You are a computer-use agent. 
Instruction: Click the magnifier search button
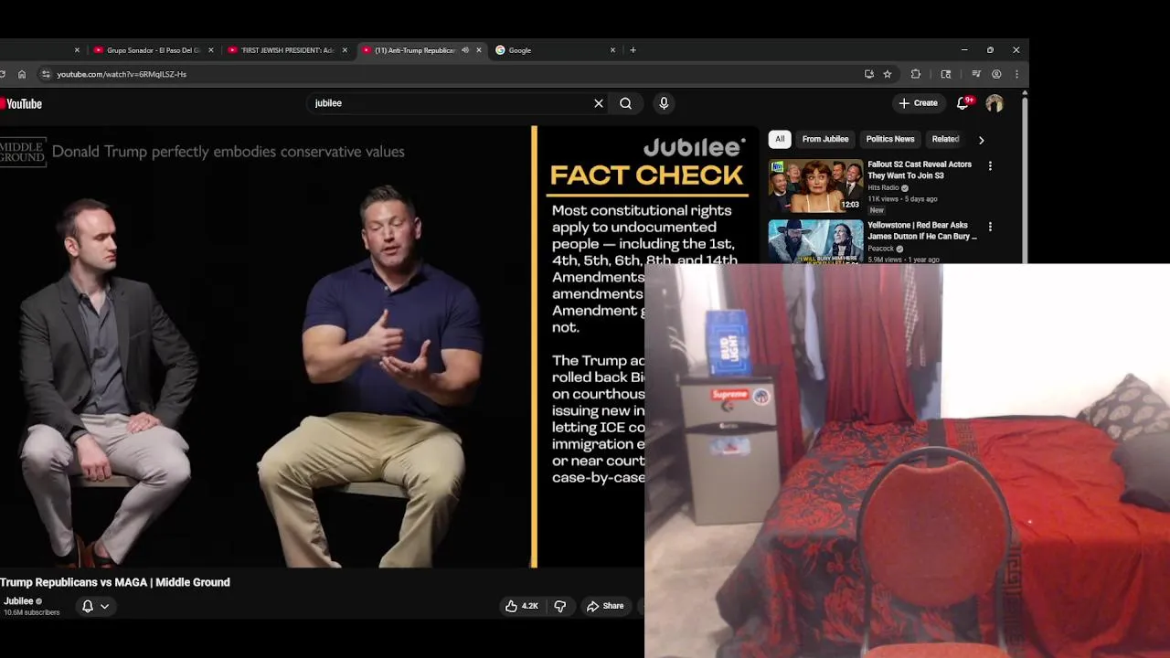click(625, 103)
